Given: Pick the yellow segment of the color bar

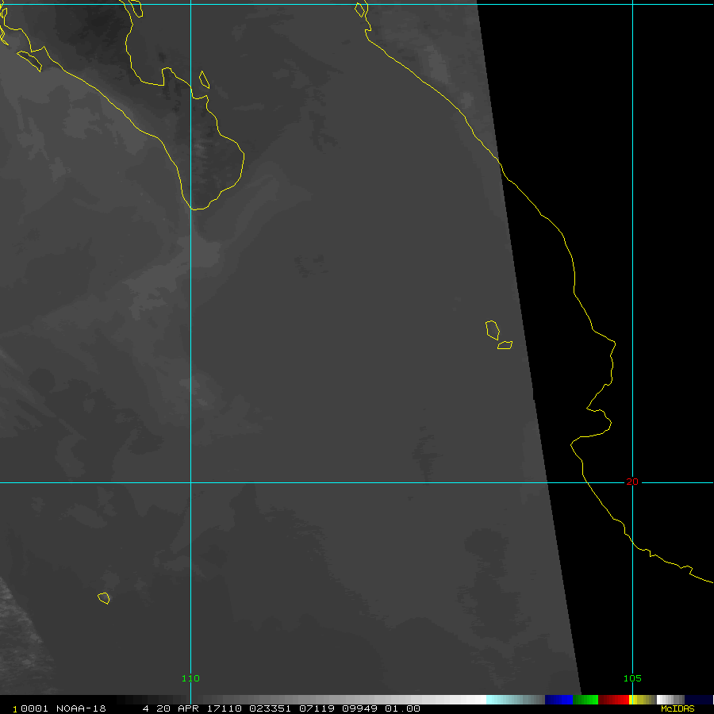Looking at the screenshot, I should point(643,700).
